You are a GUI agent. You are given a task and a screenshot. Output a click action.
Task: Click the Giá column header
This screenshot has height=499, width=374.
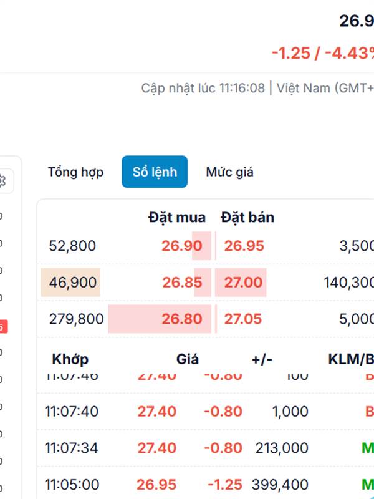tap(188, 359)
